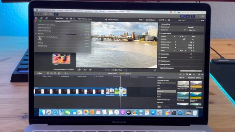Image resolution: width=235 pixels, height=132 pixels.
Task: Toggle browser visibility button
Action: [x=182, y=16]
